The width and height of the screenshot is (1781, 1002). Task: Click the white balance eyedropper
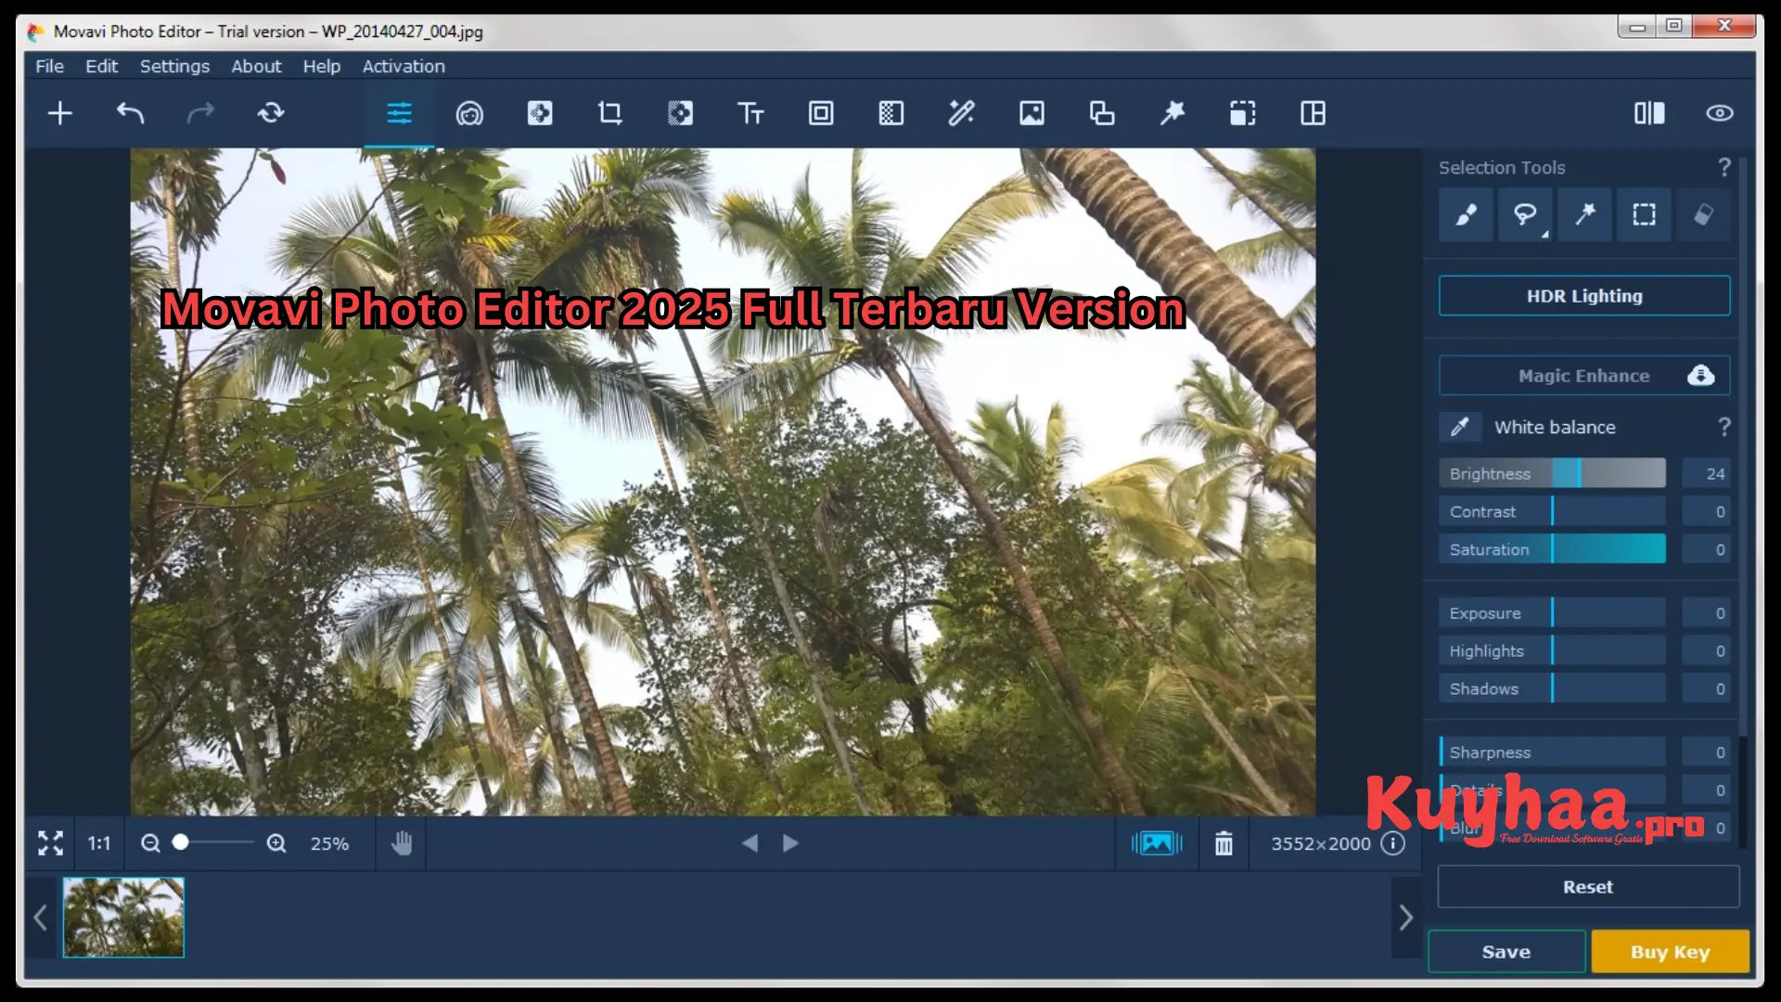point(1459,427)
